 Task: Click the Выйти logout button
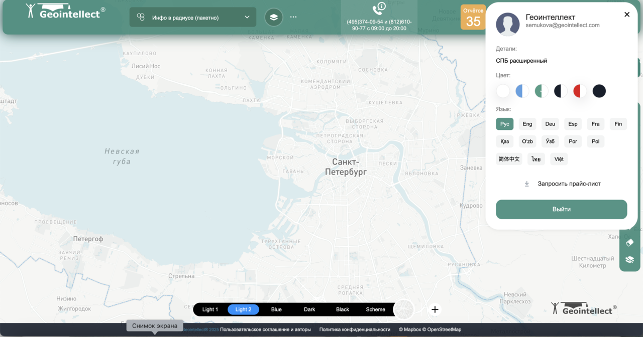click(561, 209)
